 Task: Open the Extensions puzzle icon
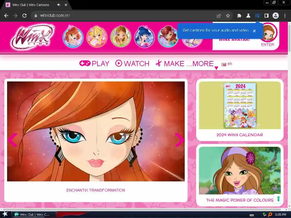click(x=239, y=16)
